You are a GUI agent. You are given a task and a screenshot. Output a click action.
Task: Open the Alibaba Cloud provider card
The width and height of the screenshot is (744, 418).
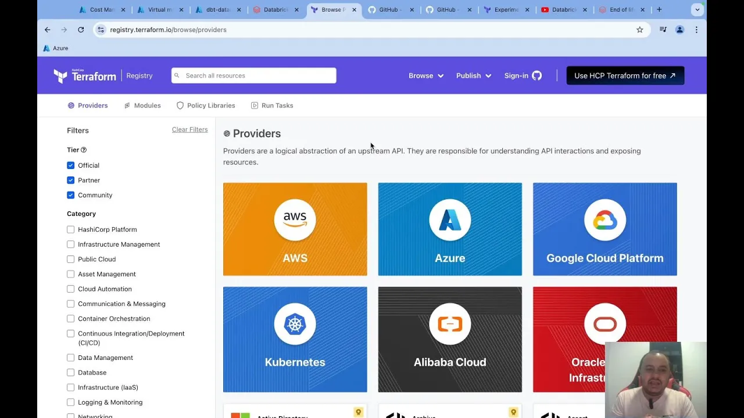pyautogui.click(x=450, y=340)
